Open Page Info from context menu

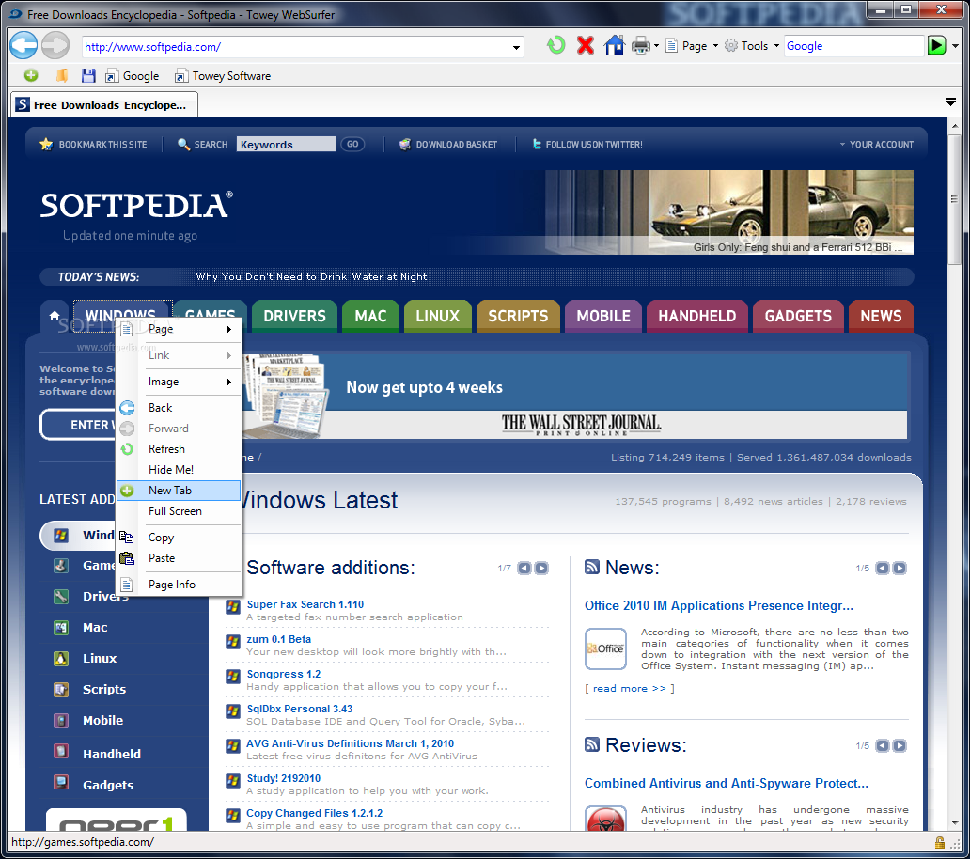(179, 585)
